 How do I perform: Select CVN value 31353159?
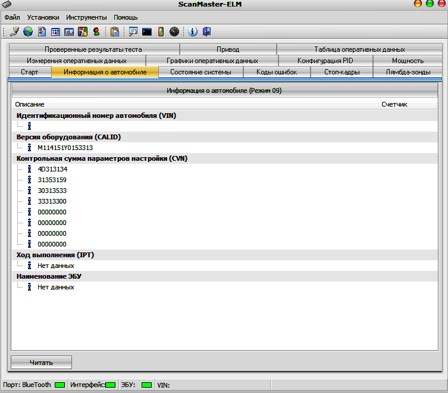tap(52, 180)
